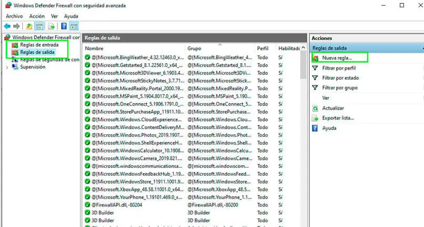Click the Export list toolbar icon
The height and width of the screenshot is (227, 424).
coord(51,26)
